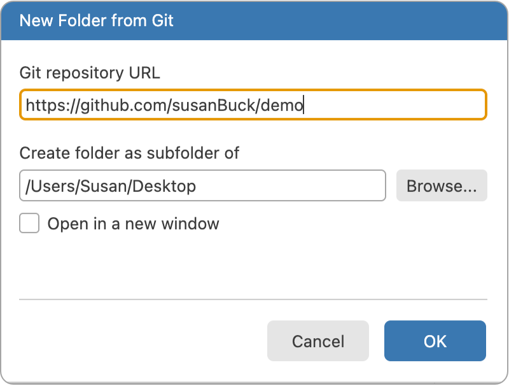This screenshot has width=509, height=386.
Task: Confirm the dialog with OK
Action: pyautogui.click(x=435, y=341)
